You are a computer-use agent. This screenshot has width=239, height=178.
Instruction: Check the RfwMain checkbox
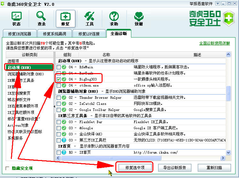point(58,67)
